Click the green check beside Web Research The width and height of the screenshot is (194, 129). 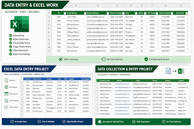click(x=11, y=50)
